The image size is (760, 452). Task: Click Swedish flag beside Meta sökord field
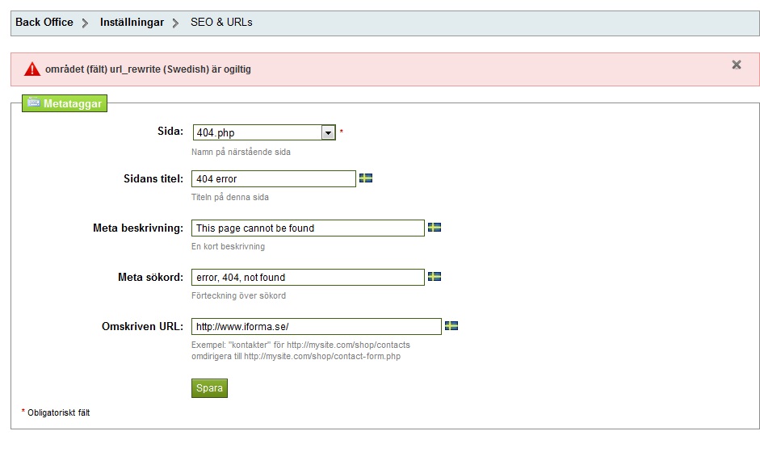[x=435, y=277]
